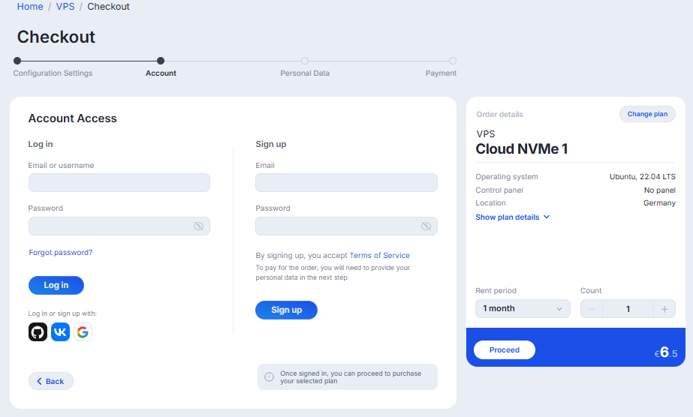The image size is (693, 417).
Task: Expand Show plan details
Action: pyautogui.click(x=512, y=217)
